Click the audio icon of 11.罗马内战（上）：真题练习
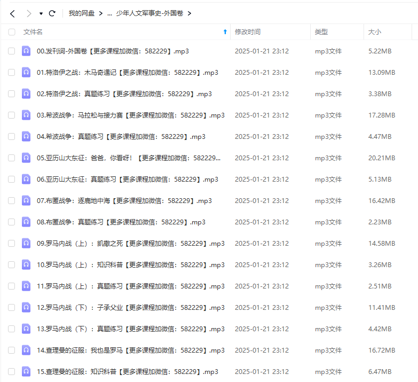 tap(26, 286)
